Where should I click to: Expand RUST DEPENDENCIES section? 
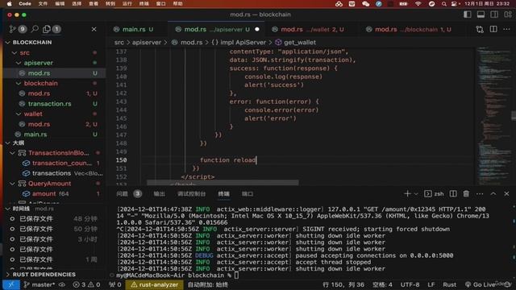(8, 274)
